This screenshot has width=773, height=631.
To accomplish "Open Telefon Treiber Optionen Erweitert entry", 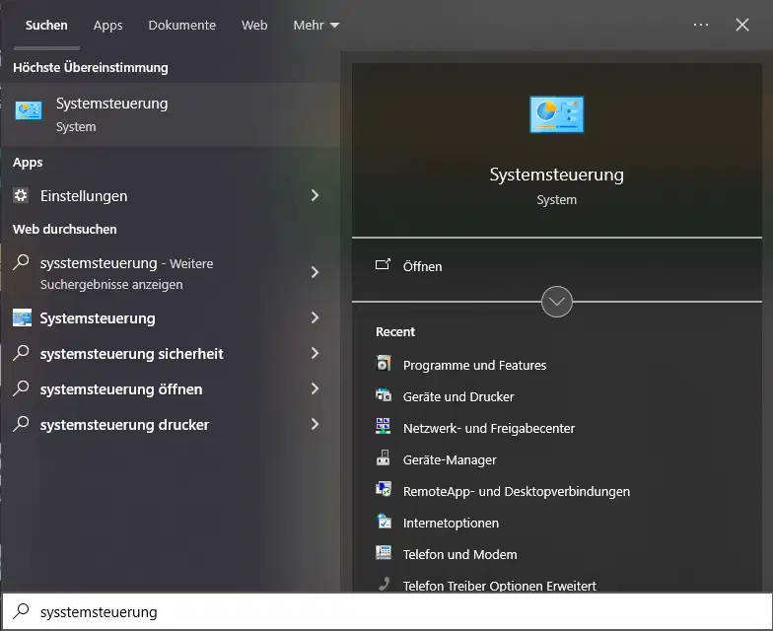I will (x=499, y=586).
